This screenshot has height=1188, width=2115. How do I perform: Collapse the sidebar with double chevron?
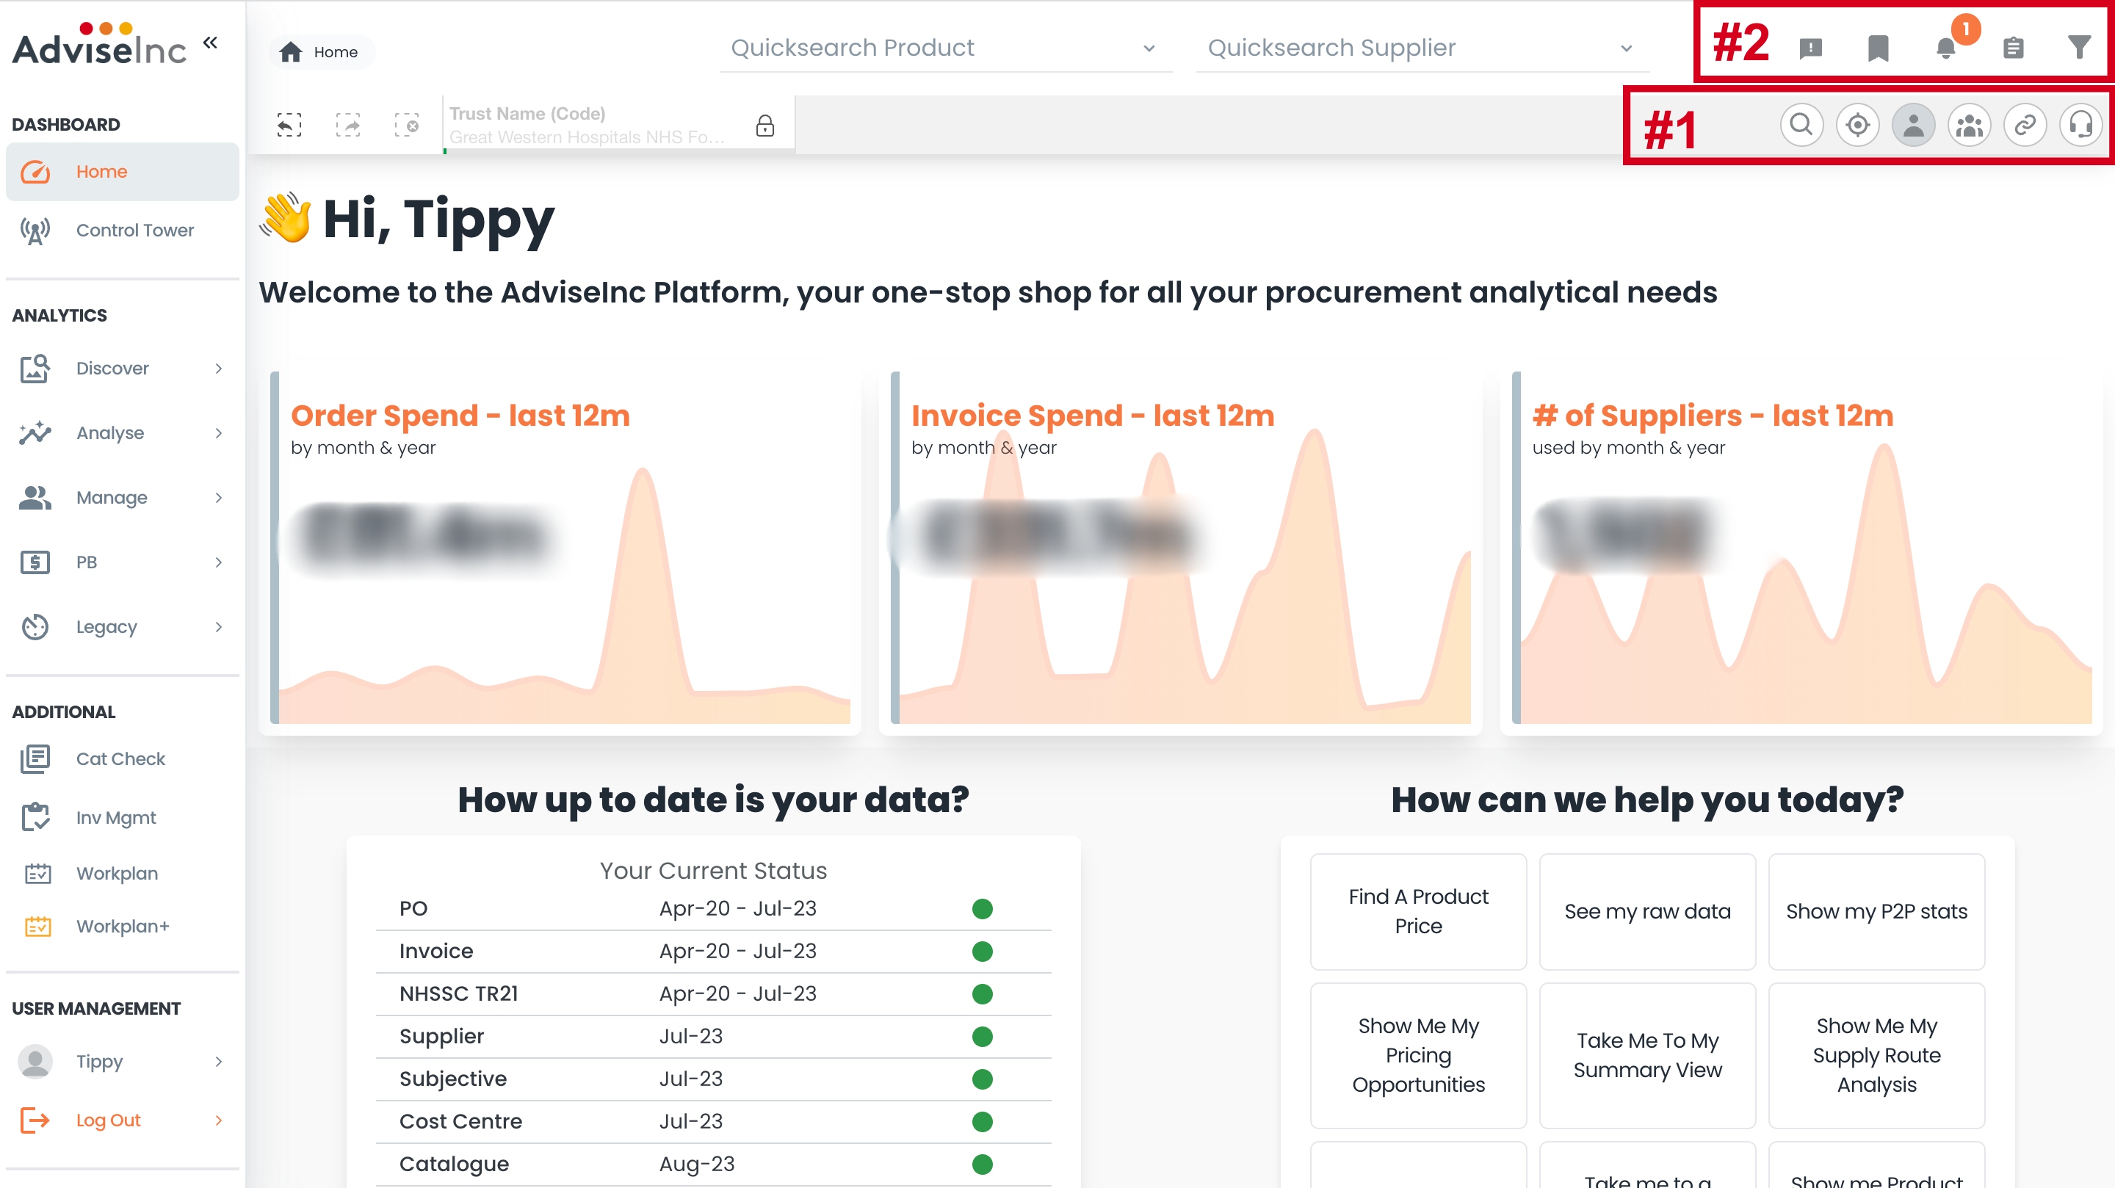point(210,43)
